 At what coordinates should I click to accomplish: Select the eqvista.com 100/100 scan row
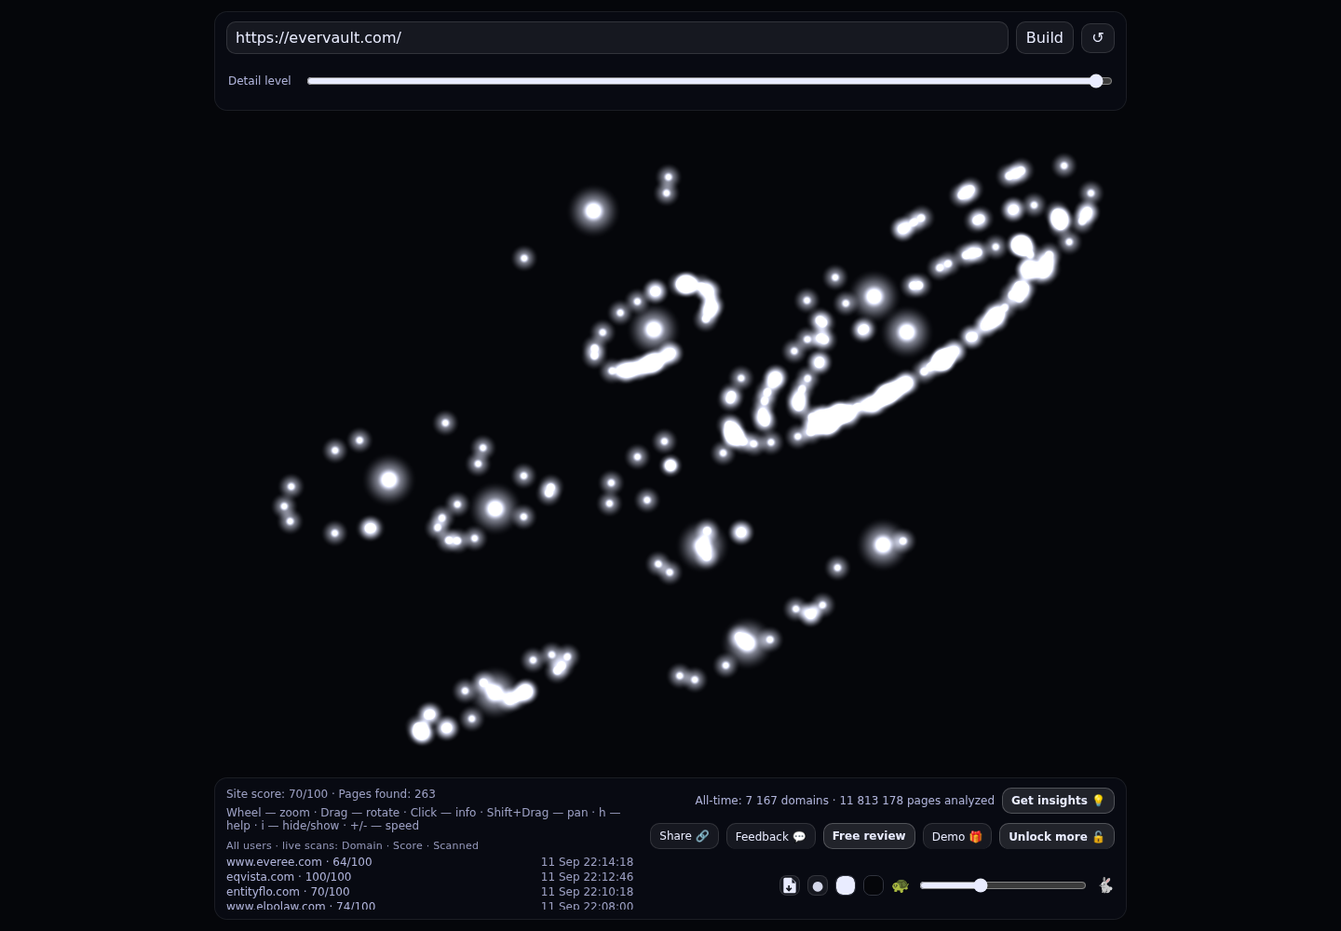coord(429,877)
